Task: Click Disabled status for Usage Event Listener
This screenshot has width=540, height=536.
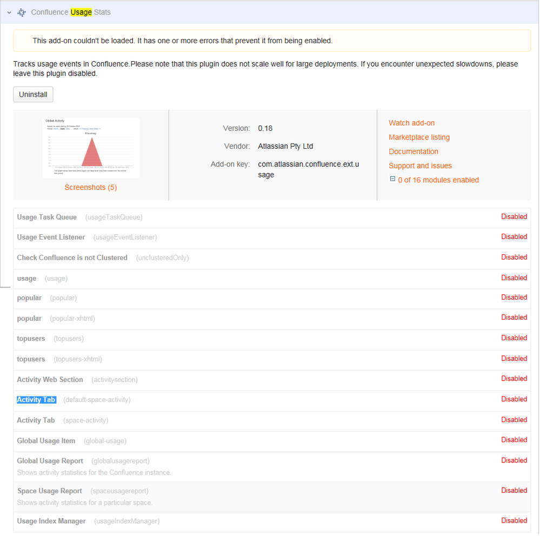Action: tap(514, 237)
